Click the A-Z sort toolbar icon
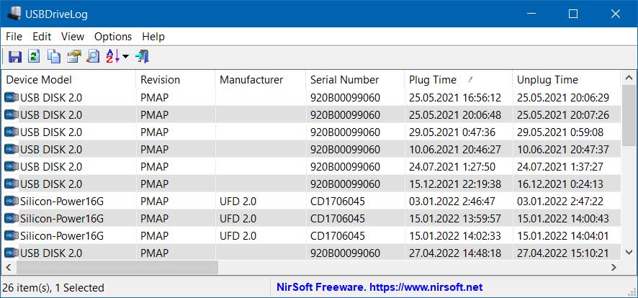This screenshot has width=638, height=298. tap(112, 57)
